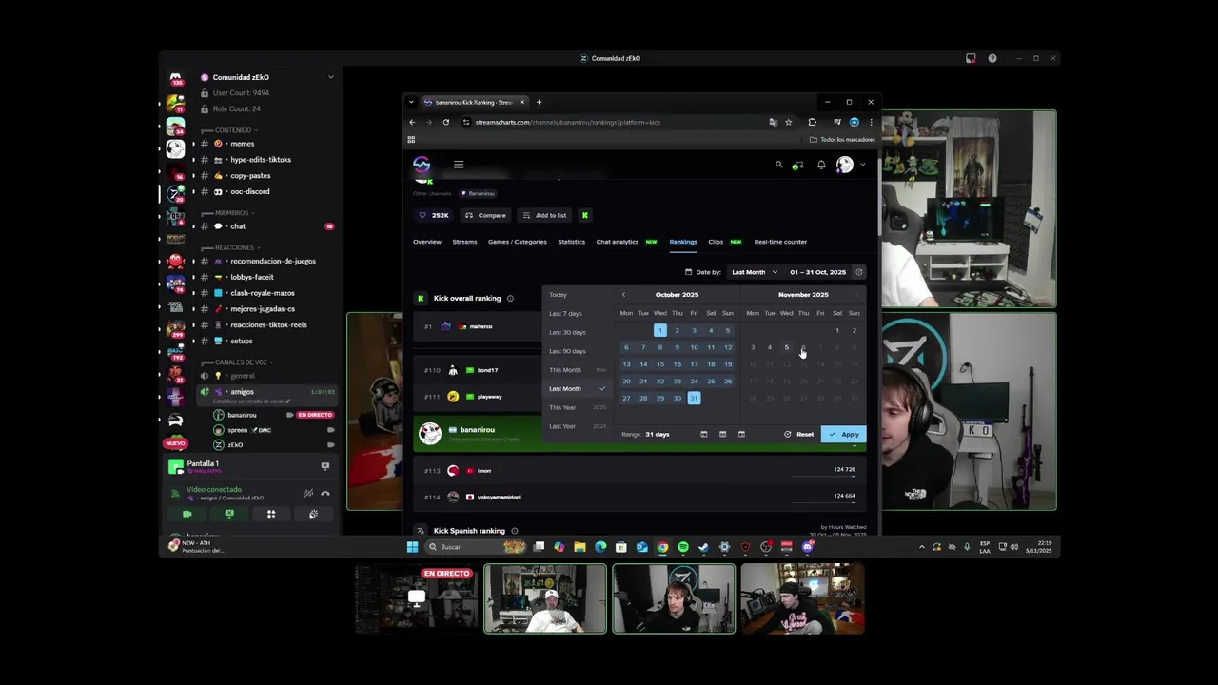Click the reset icon beside the date range
Screen dimensions: 1218x685
(858, 272)
